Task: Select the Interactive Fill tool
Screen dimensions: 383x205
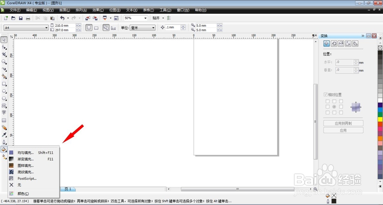Action: tap(4, 157)
